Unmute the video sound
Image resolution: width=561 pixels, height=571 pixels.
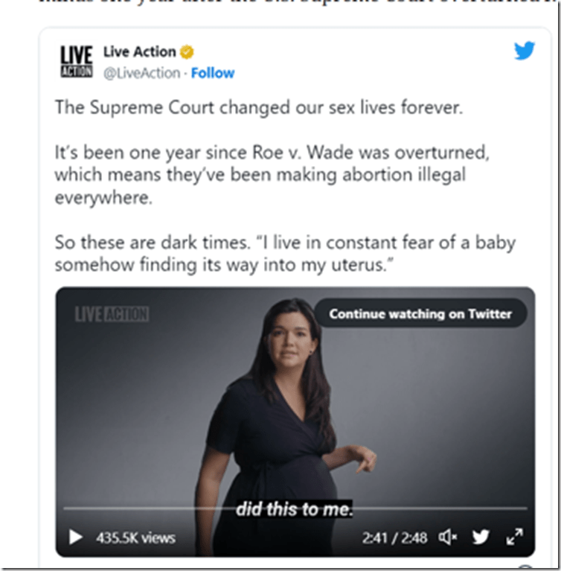click(448, 537)
